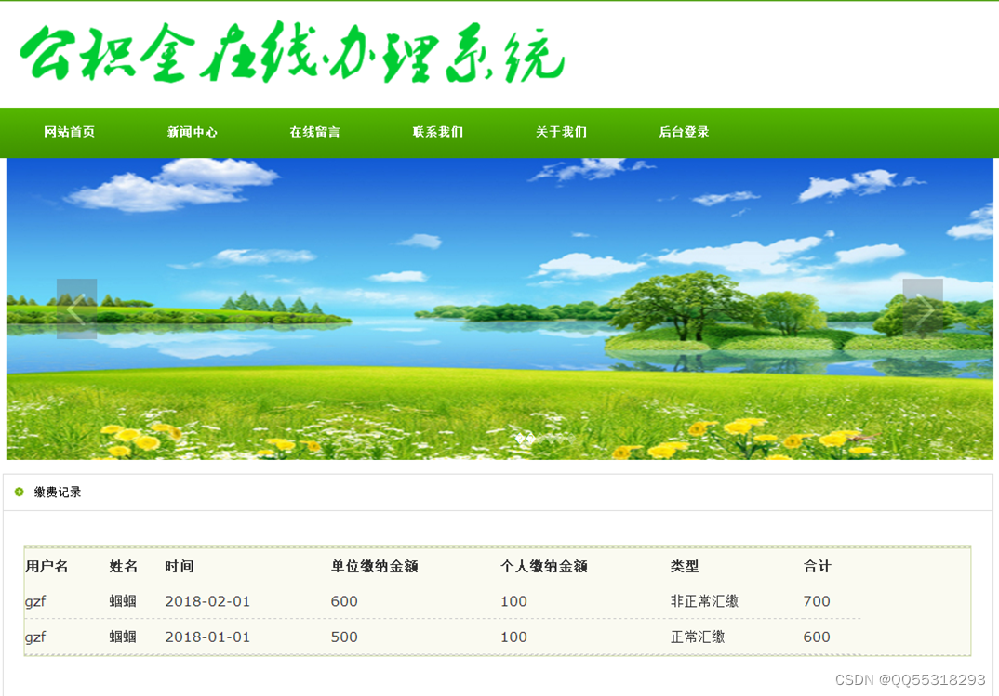Click the name 蝈蝈 in the 2018-02-01 row
The width and height of the screenshot is (999, 696).
123,601
